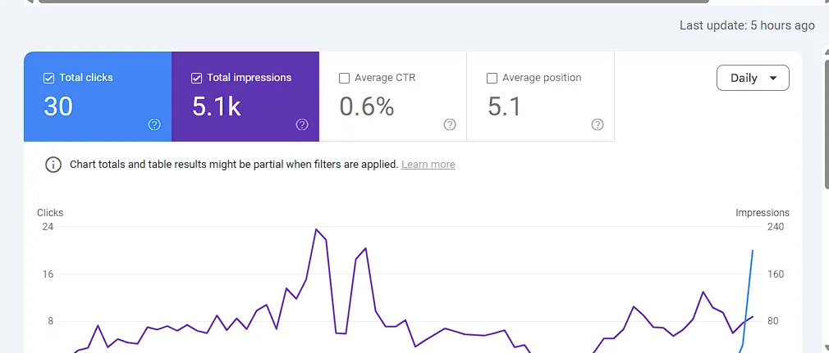The height and width of the screenshot is (353, 829).
Task: Follow the Learn more link
Action: point(428,164)
